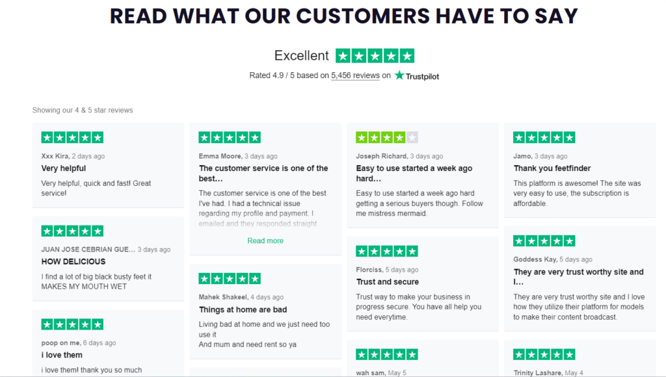Open the "Very helpful" review title
666x377 pixels.
(64, 168)
